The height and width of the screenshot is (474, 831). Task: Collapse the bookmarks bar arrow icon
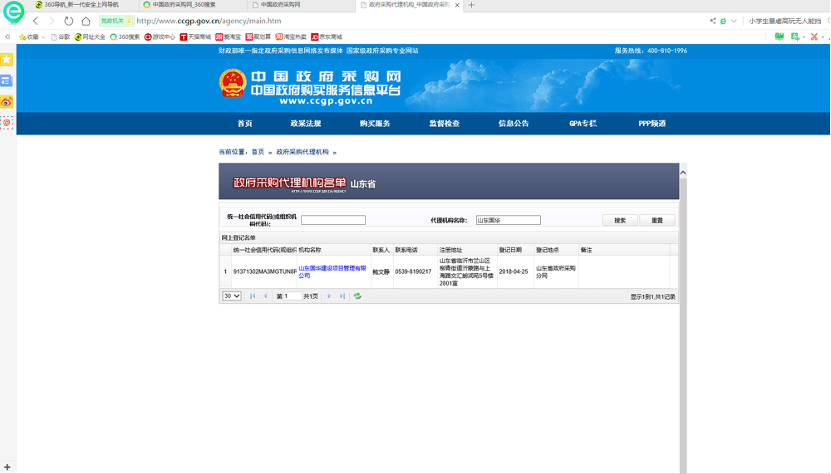click(x=7, y=37)
